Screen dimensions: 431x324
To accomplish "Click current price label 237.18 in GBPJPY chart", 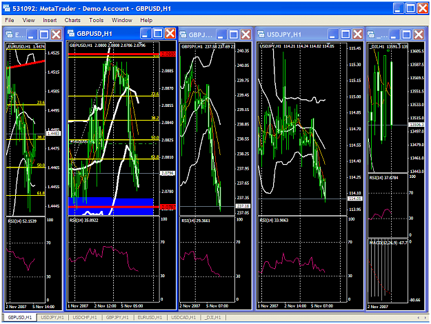I will 243,206.
